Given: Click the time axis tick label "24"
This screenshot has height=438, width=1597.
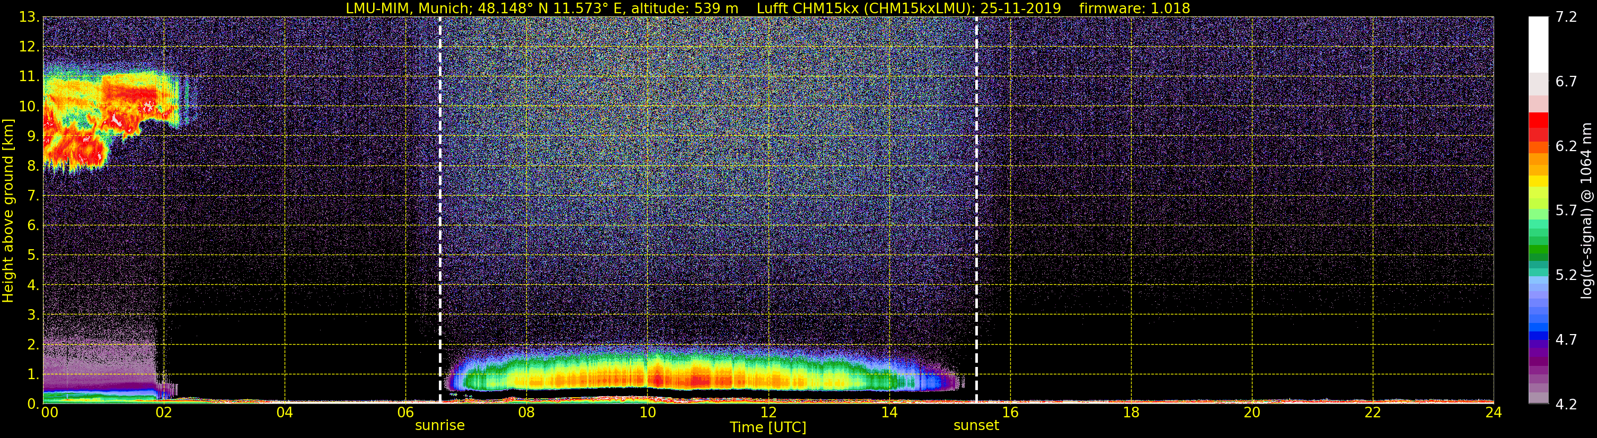Looking at the screenshot, I should click(1494, 413).
